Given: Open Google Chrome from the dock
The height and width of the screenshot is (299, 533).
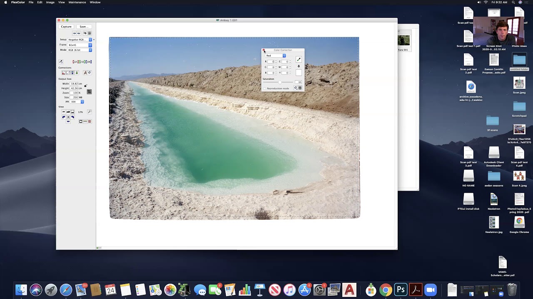Looking at the screenshot, I should [x=386, y=289].
